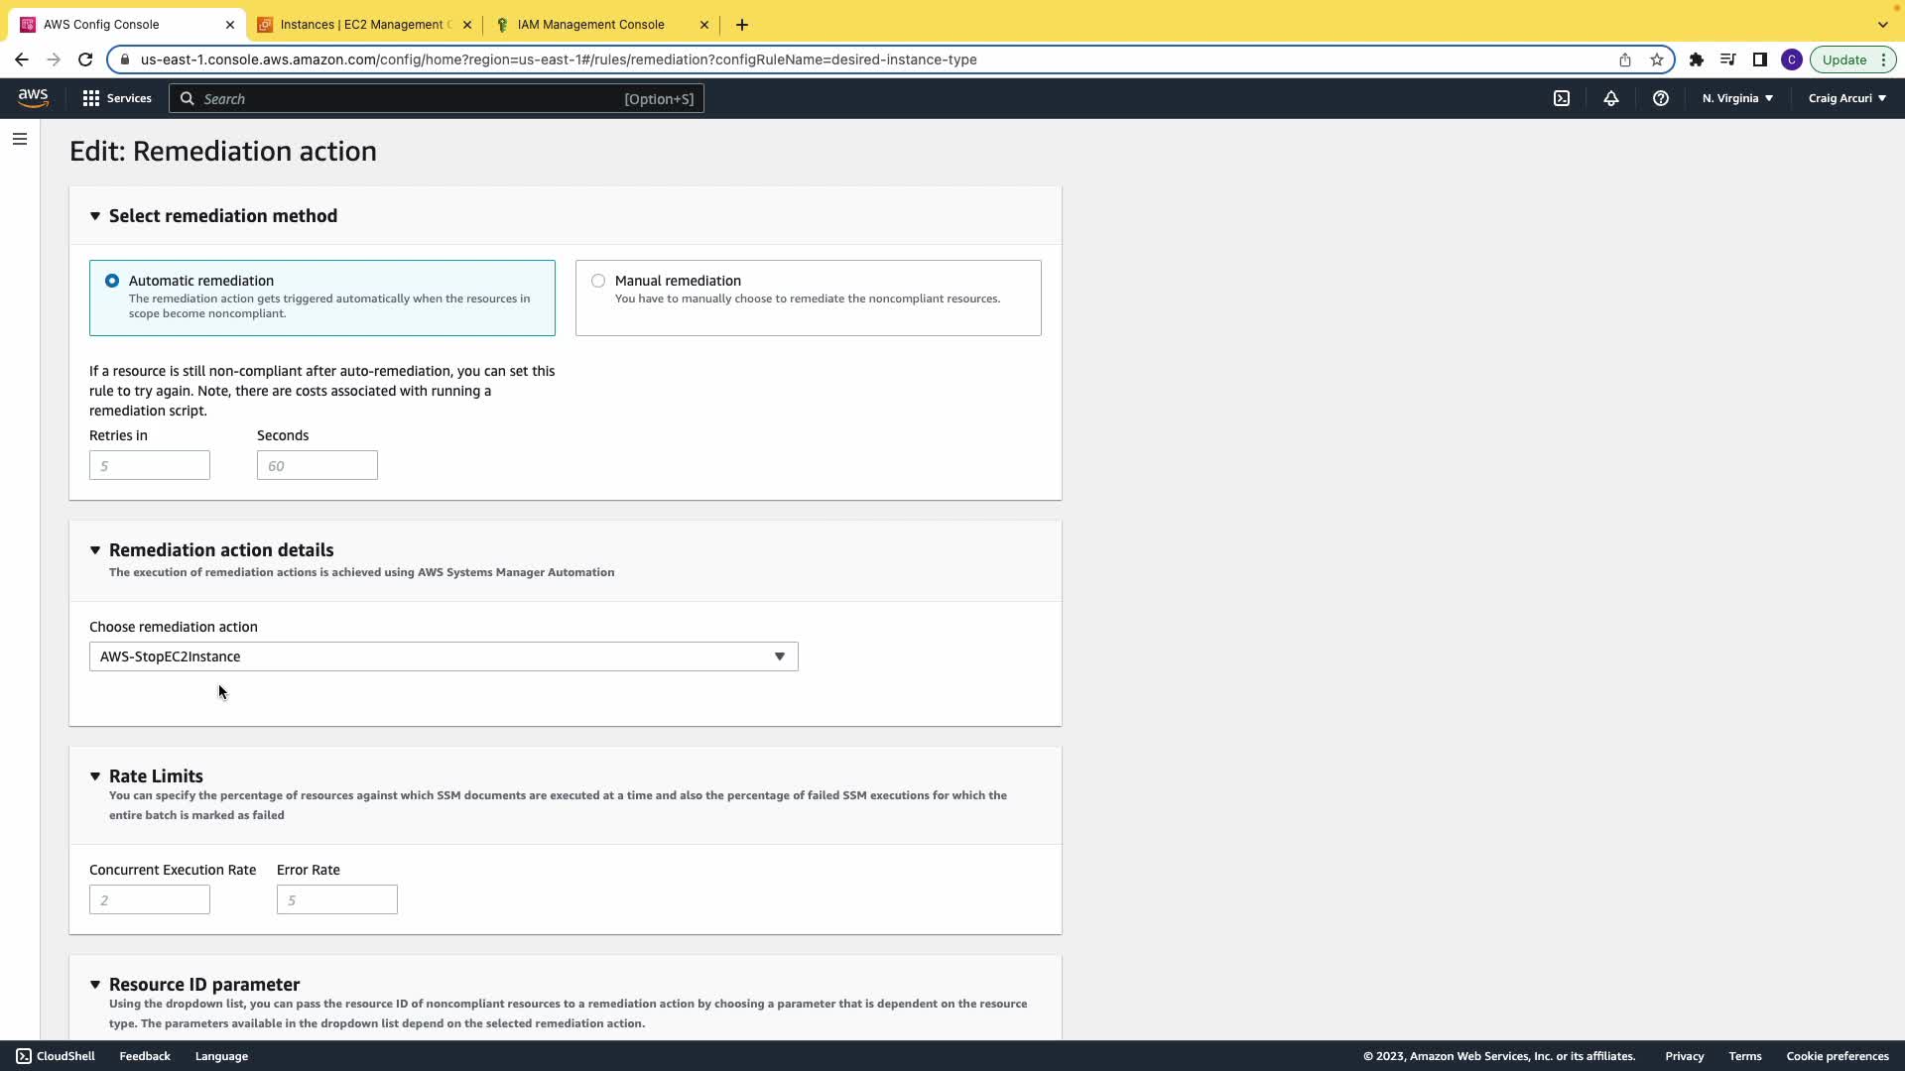Viewport: 1905px width, 1071px height.
Task: Open browser extensions puzzle icon
Action: coord(1697,59)
